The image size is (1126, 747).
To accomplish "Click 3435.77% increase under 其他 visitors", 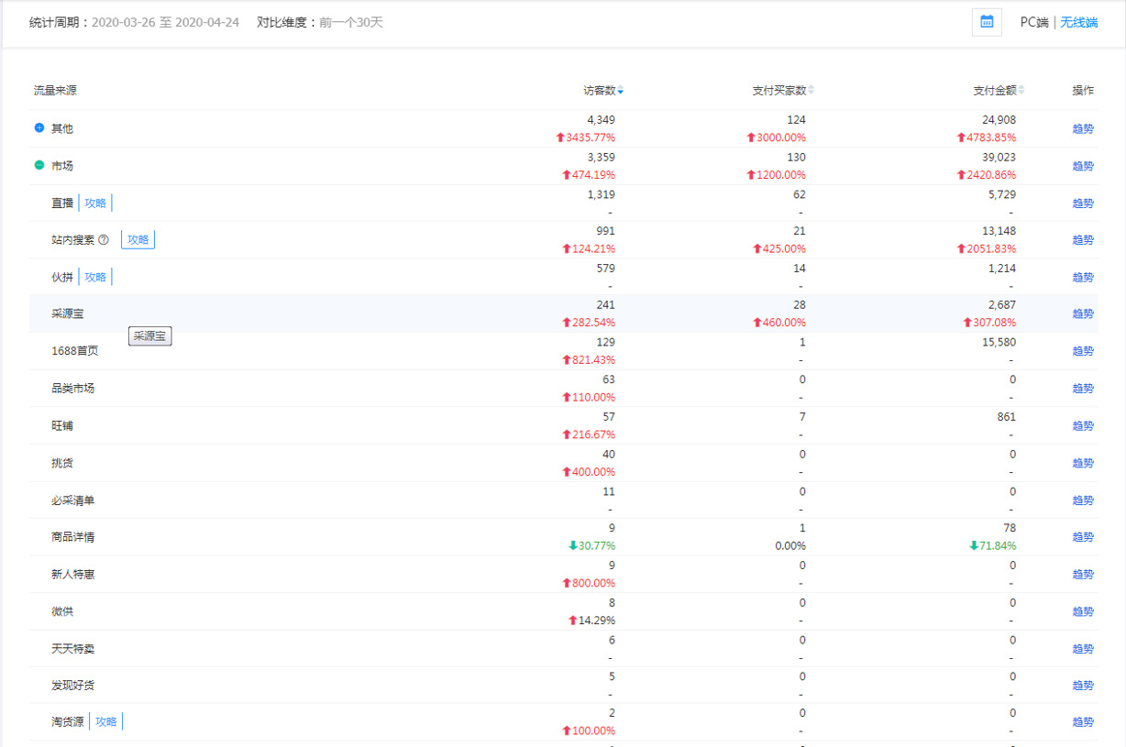I will (x=586, y=137).
